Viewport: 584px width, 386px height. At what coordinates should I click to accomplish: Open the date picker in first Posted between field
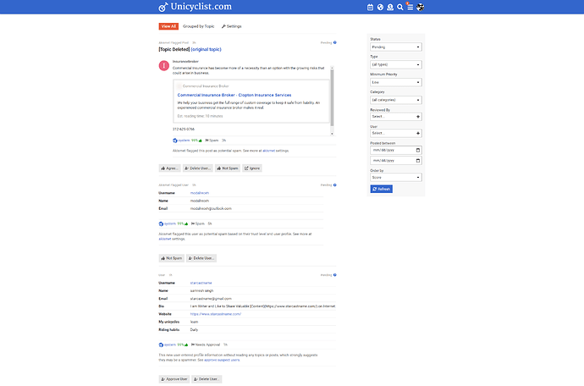(418, 150)
